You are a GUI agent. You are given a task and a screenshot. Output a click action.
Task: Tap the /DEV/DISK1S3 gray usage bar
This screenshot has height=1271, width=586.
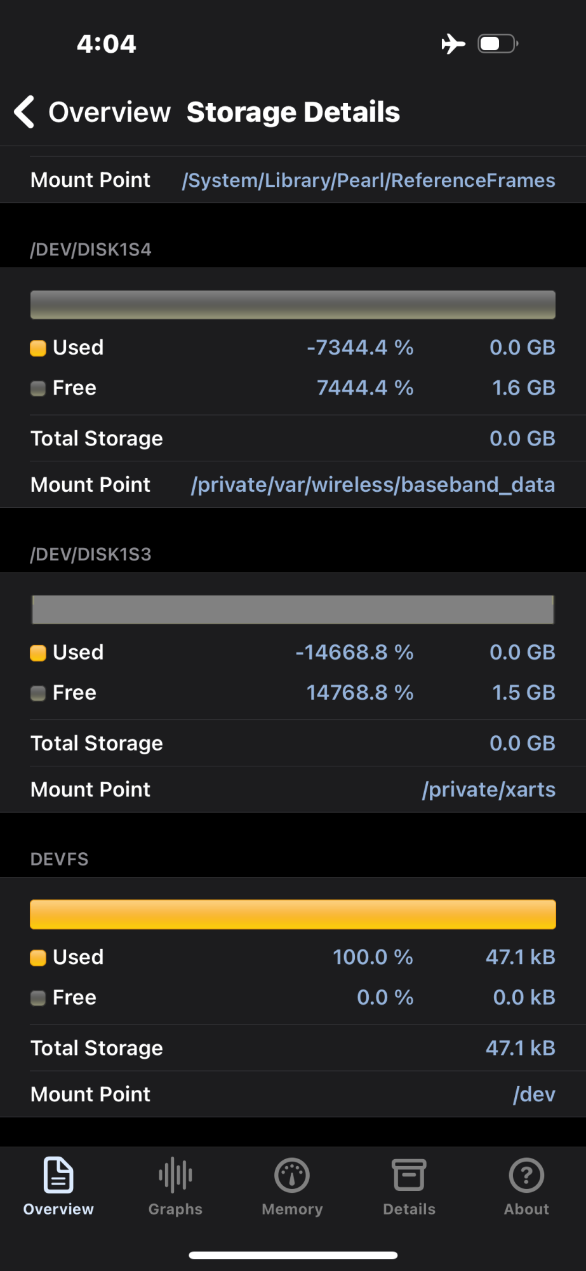coord(293,610)
